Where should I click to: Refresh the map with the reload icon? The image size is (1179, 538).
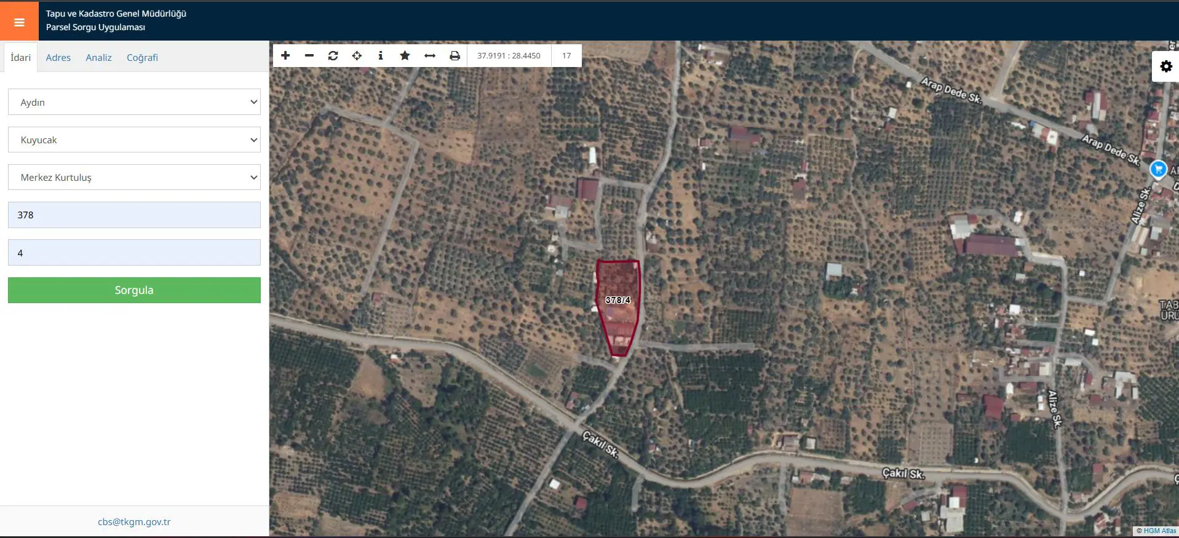pyautogui.click(x=333, y=55)
